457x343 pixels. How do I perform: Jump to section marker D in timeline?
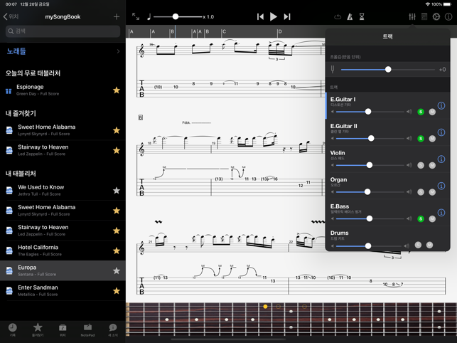pos(279,31)
